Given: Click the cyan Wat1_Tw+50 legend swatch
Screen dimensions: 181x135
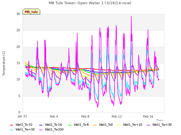Looking at the screenshot, I should pyautogui.click(x=11, y=130).
